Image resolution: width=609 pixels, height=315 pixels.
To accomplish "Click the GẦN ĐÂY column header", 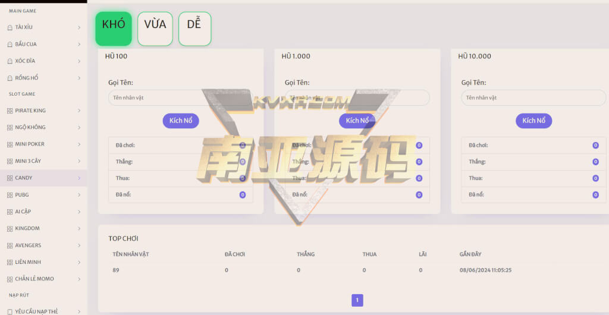I will pyautogui.click(x=470, y=254).
